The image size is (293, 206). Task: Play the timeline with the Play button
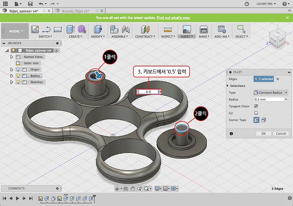[17, 198]
